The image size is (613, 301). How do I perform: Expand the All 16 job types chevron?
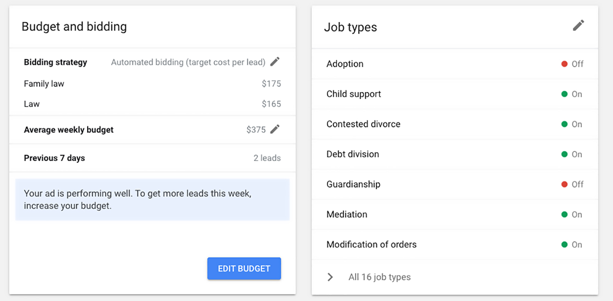[x=330, y=277]
